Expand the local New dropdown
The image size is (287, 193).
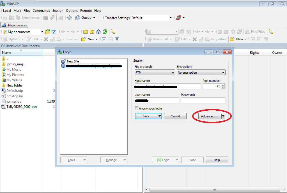(97, 39)
